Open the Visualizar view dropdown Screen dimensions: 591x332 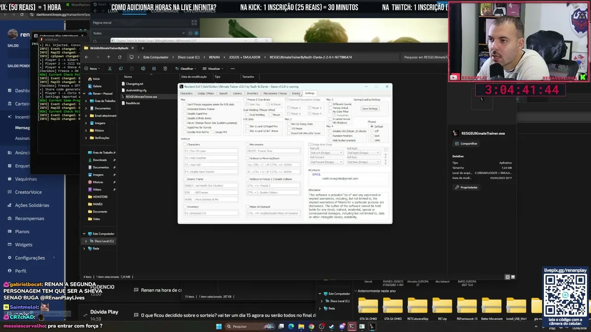click(x=213, y=69)
